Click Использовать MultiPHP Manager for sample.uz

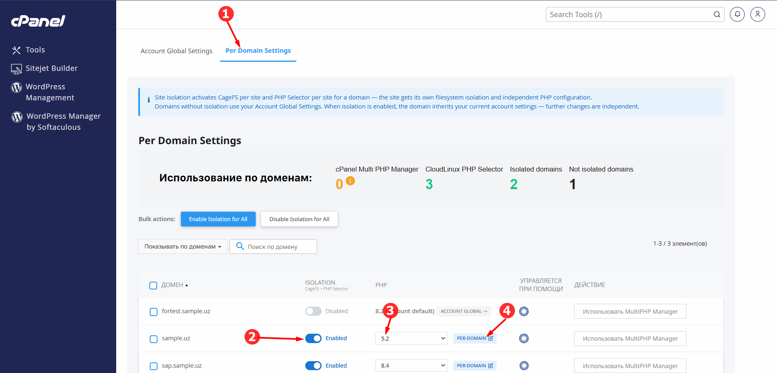(630, 339)
